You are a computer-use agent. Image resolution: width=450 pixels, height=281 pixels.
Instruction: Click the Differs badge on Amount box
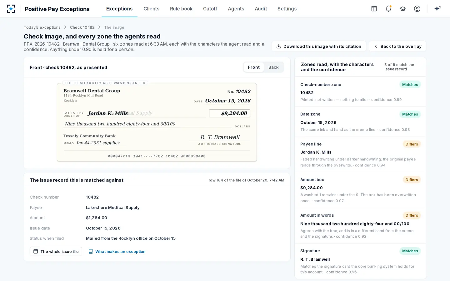click(x=412, y=180)
